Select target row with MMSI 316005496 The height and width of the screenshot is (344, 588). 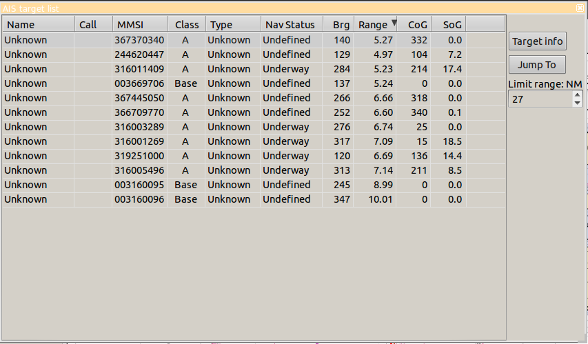(x=139, y=170)
